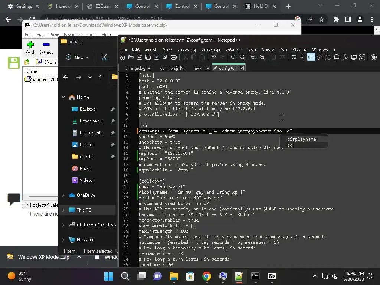Click up-folder icon in 7-Zip

point(27,62)
